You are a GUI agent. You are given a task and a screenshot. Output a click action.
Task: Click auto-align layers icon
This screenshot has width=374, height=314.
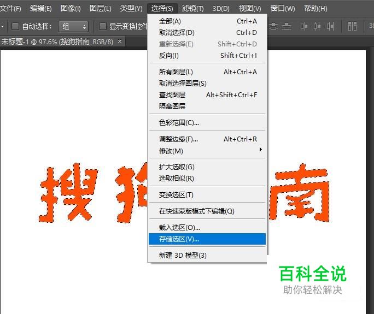click(352, 26)
